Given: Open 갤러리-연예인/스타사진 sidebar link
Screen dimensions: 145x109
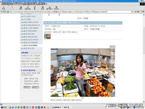Looking at the screenshot, I should click(x=31, y=22).
